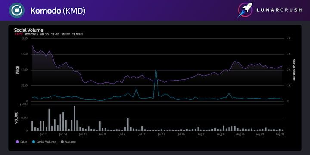This screenshot has height=155, width=310.
Task: Click the Aug 2 date label
Action: coord(201,134)
